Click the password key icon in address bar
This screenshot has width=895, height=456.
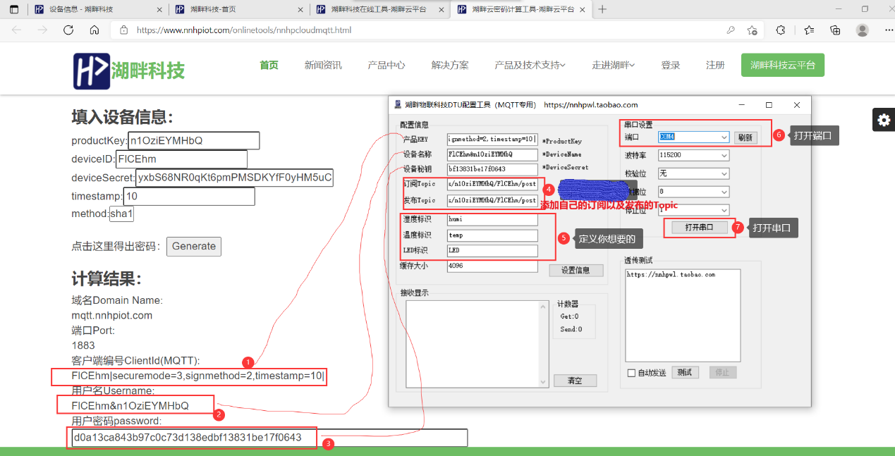(731, 30)
